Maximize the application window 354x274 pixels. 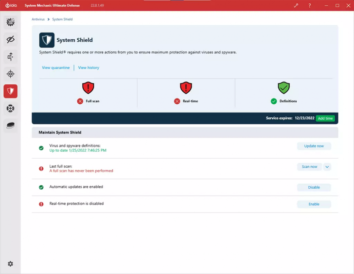click(x=337, y=5)
